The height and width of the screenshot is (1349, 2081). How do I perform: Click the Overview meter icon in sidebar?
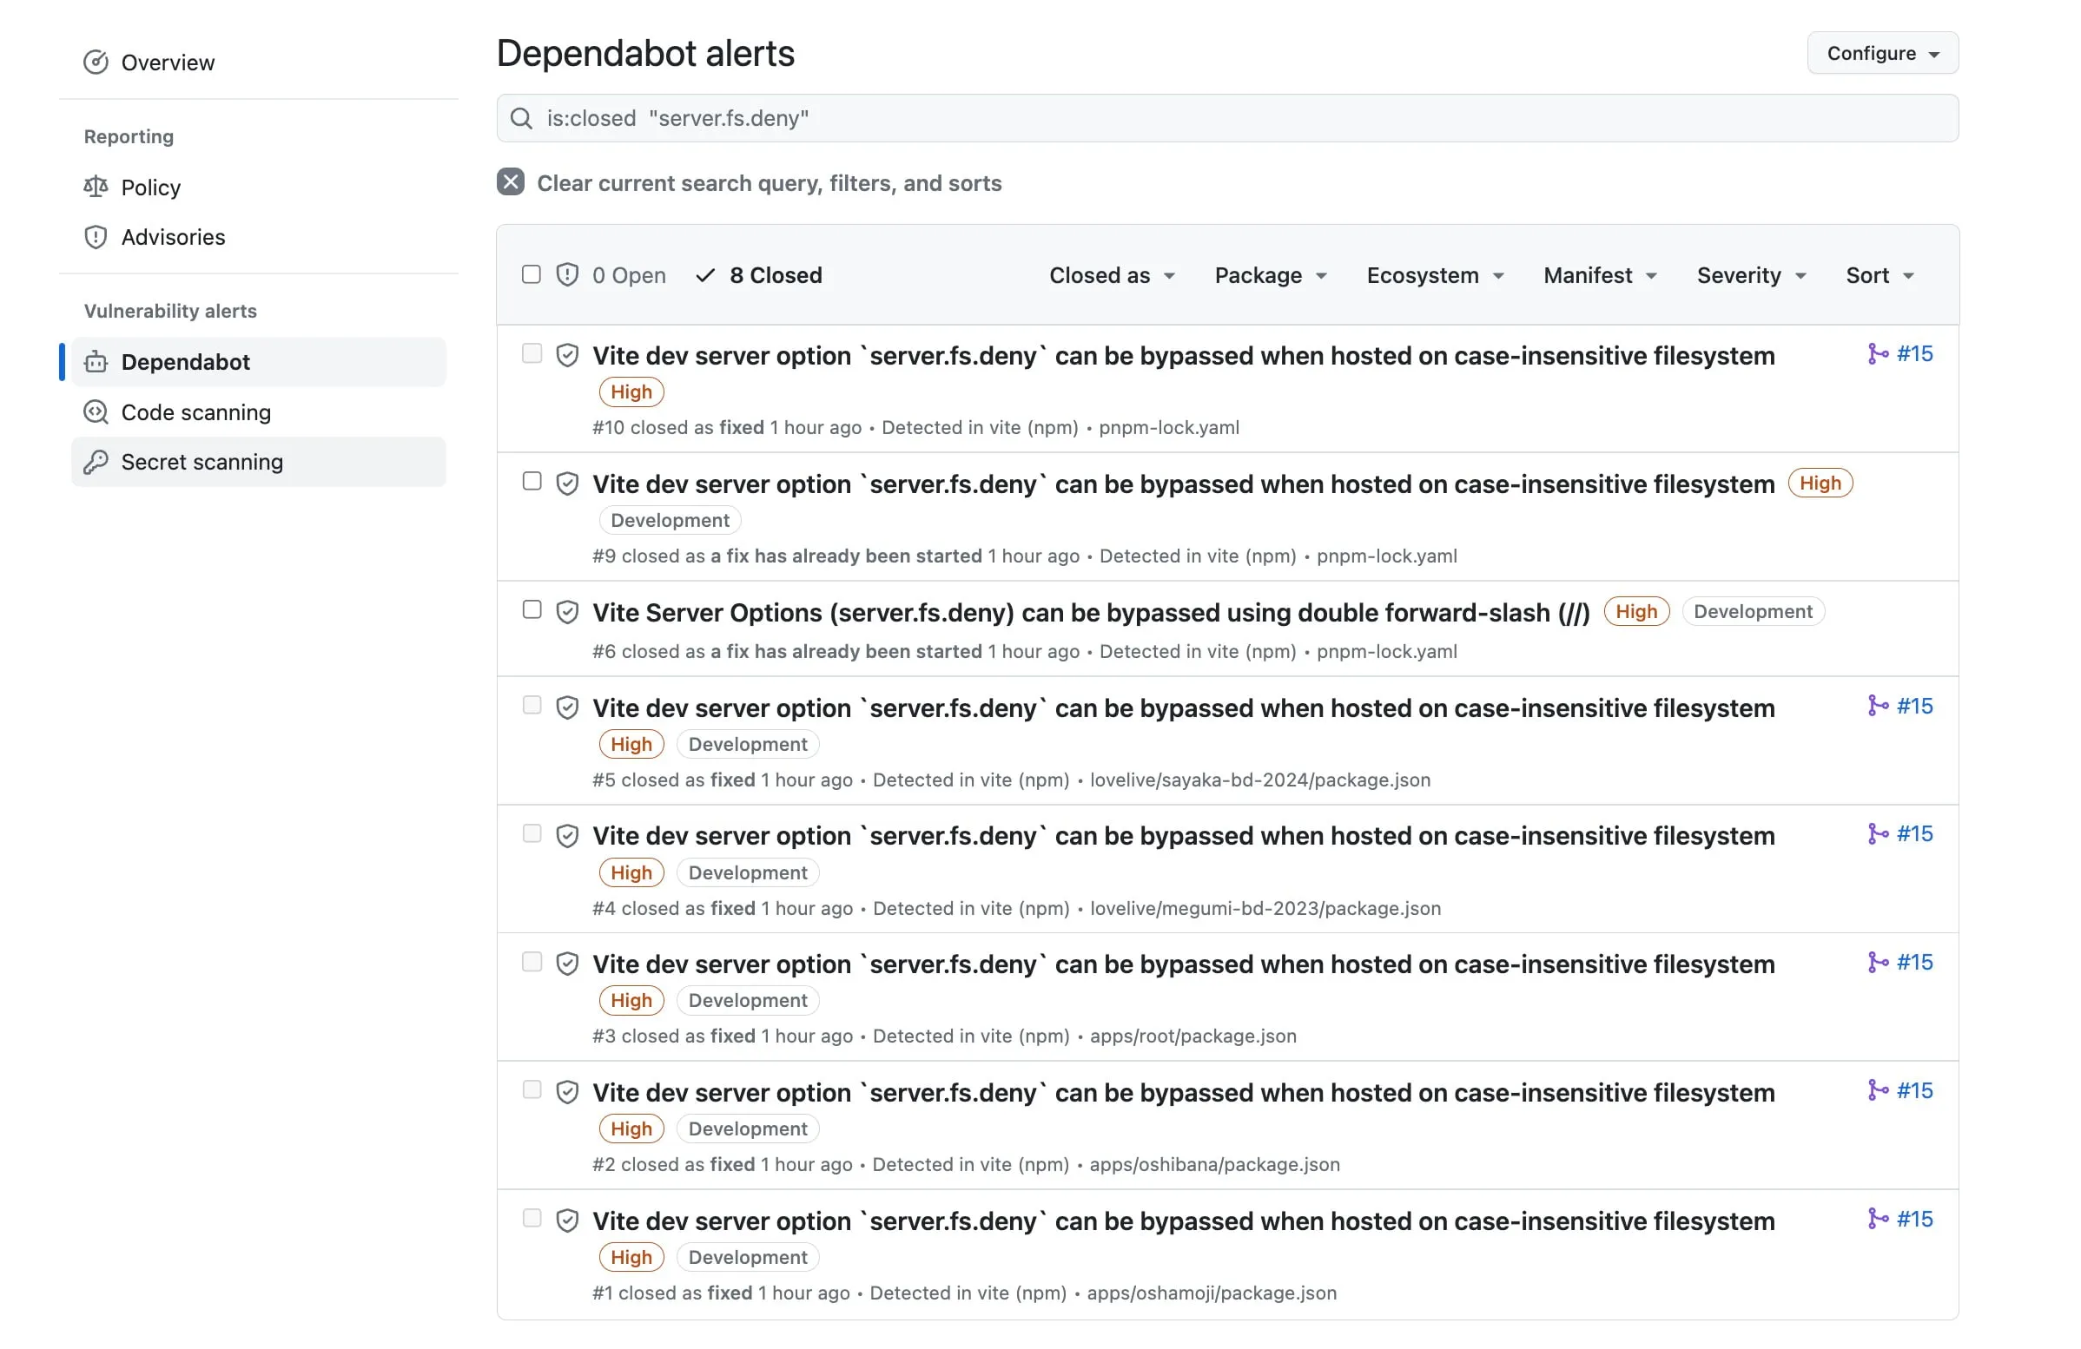[96, 63]
